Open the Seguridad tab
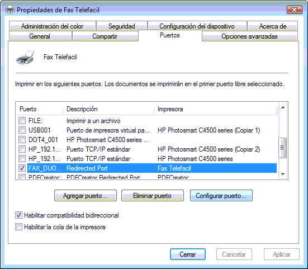The image size is (308, 269). pyautogui.click(x=122, y=26)
